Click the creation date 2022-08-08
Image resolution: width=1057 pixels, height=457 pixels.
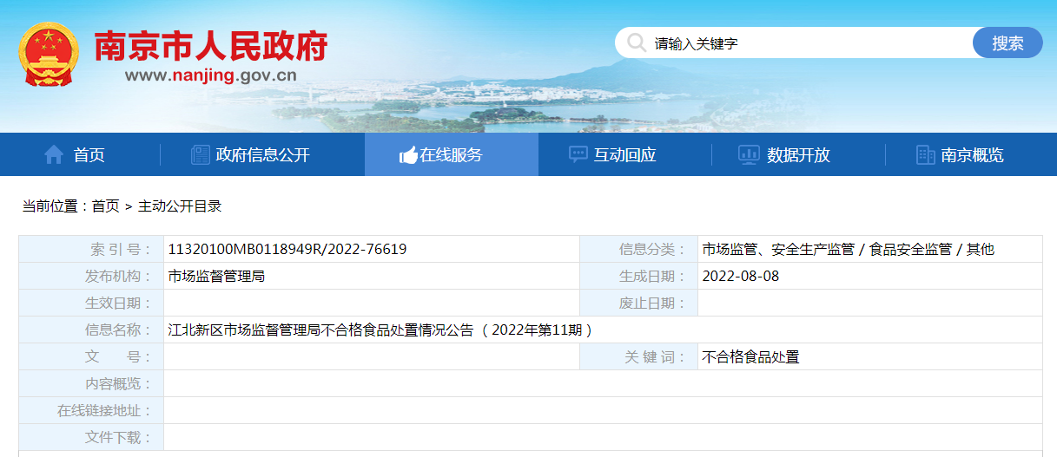click(x=741, y=277)
